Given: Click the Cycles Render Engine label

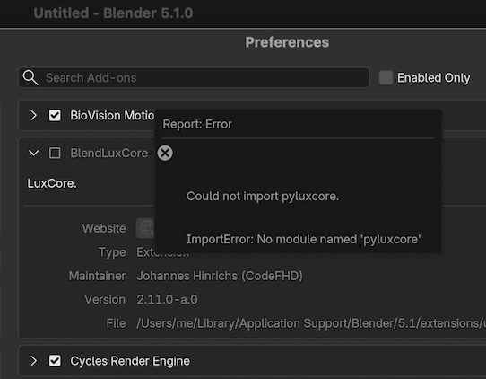Looking at the screenshot, I should tap(130, 361).
